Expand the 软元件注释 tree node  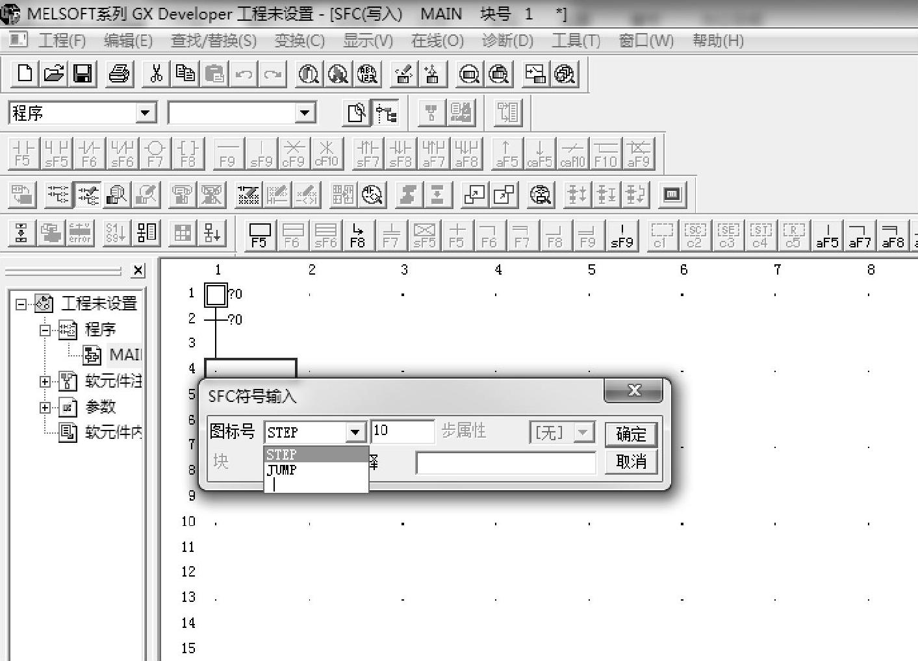(45, 382)
